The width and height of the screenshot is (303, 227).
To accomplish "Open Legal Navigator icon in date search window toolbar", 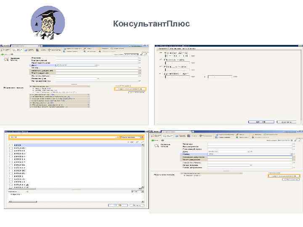I will 29,50.
